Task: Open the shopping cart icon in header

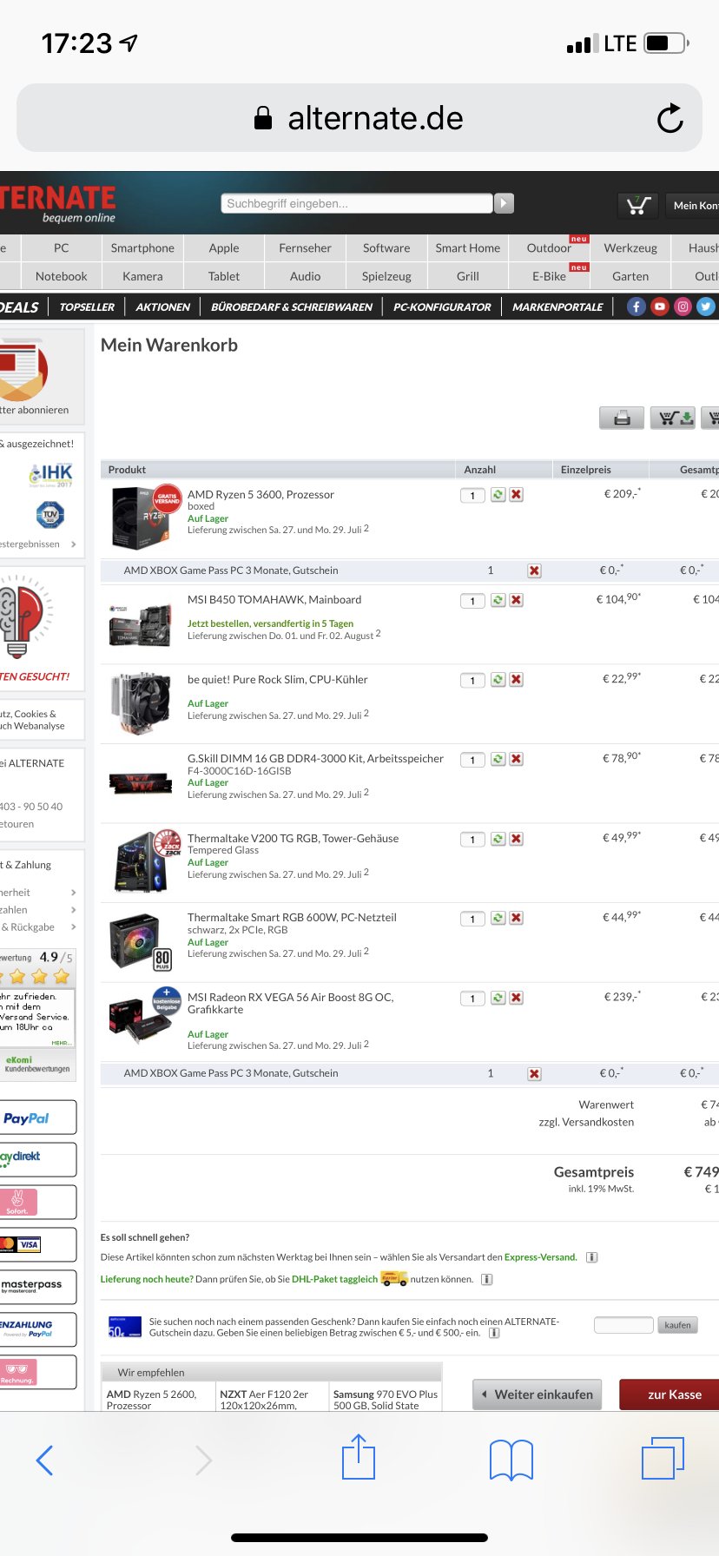Action: (637, 205)
